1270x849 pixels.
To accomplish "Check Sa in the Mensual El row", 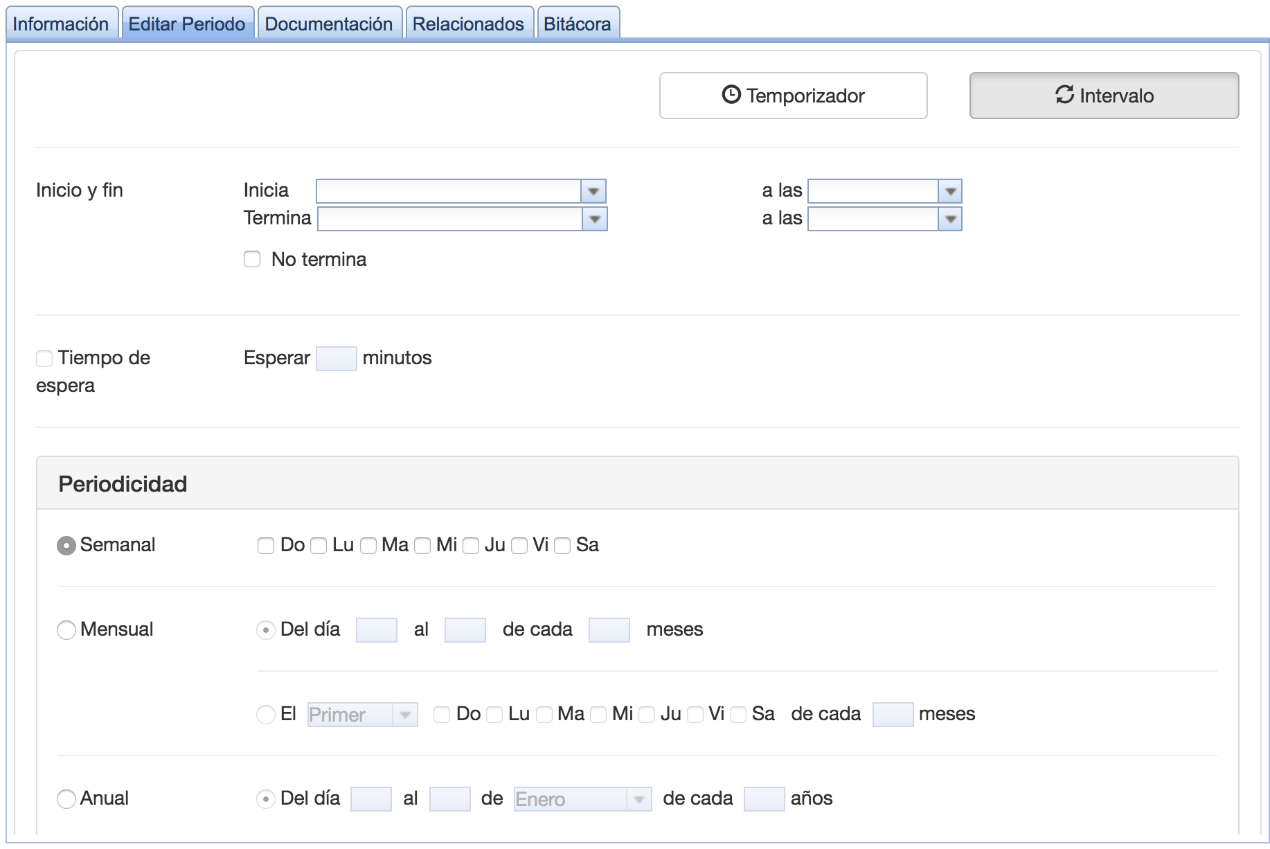I will (x=738, y=715).
